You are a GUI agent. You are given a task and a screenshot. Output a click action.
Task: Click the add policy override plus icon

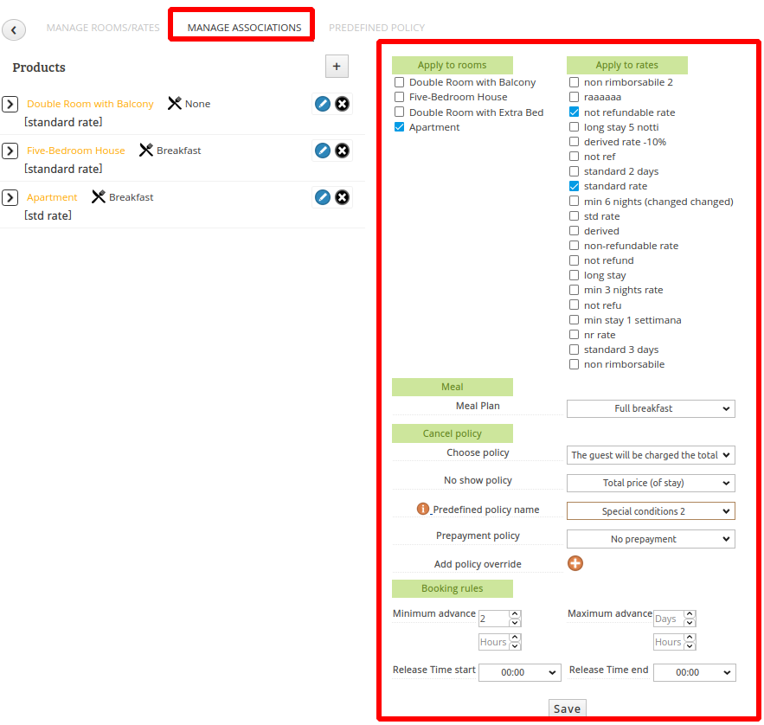coord(575,563)
